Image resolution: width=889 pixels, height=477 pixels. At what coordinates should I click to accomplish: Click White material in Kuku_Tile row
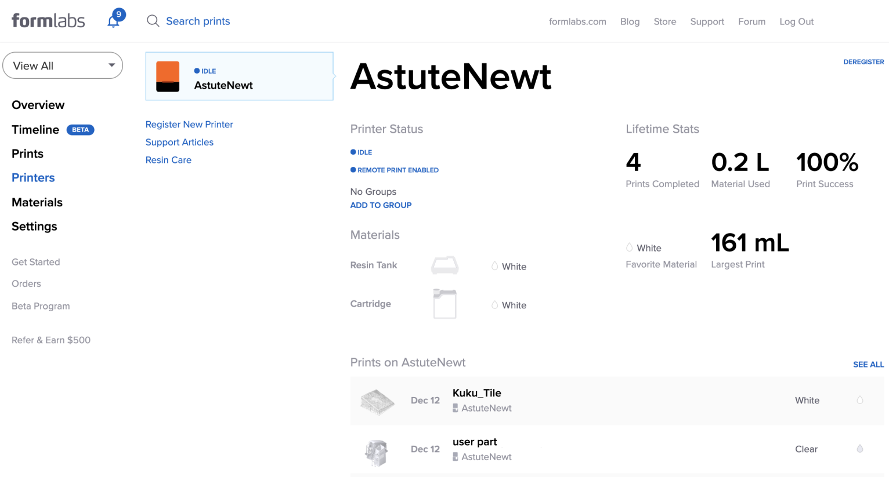click(807, 400)
